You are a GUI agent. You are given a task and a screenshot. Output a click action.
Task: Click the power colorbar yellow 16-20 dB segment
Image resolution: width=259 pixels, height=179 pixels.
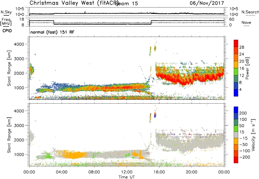(x=236, y=64)
